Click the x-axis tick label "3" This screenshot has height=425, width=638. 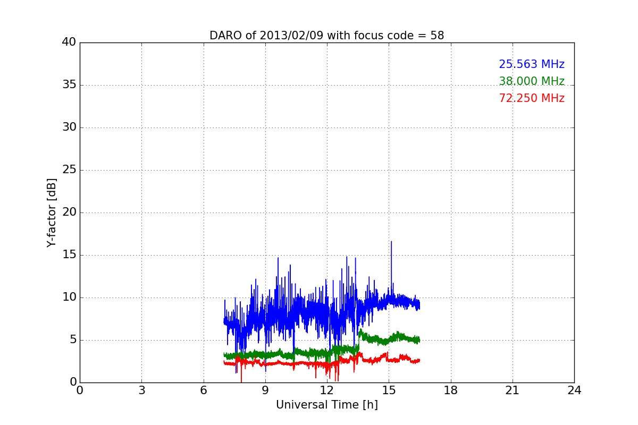click(x=141, y=390)
